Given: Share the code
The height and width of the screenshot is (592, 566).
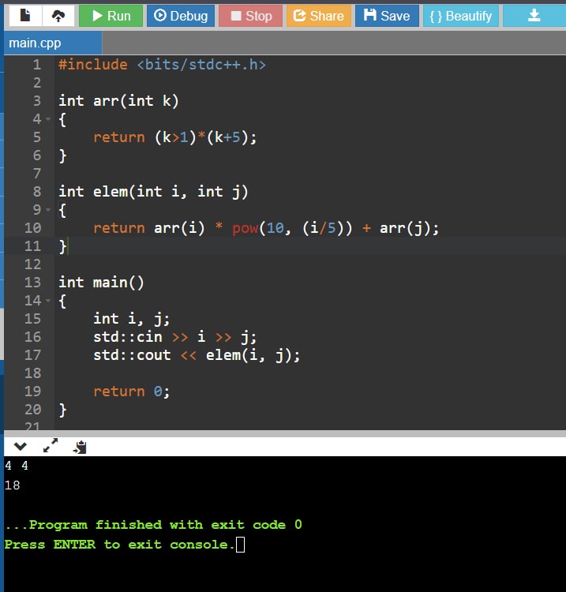Looking at the screenshot, I should (x=319, y=16).
